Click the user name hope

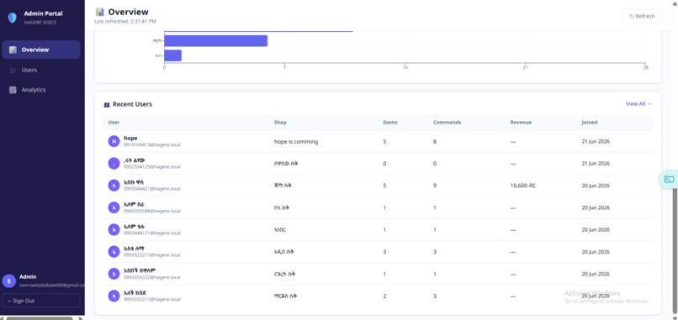130,139
